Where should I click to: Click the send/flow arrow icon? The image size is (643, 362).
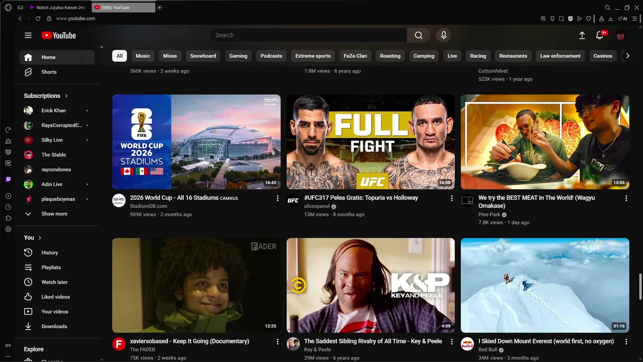click(x=579, y=19)
